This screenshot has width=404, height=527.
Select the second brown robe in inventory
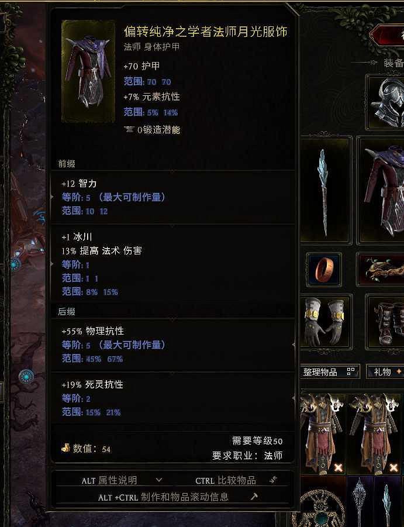[374, 434]
